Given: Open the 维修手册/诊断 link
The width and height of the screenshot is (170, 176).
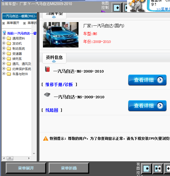Looking at the screenshot, I should [x=59, y=84].
